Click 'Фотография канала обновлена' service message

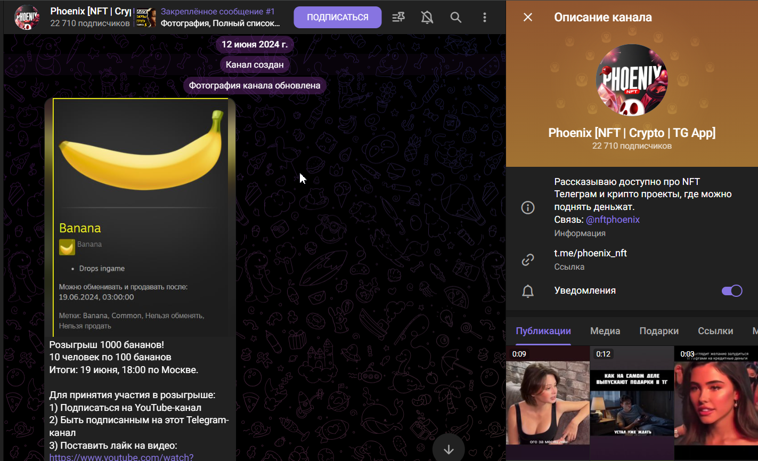tap(255, 85)
